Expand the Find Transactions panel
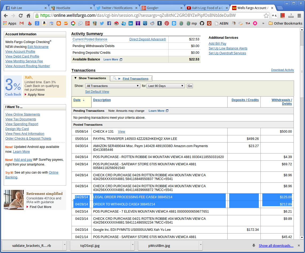 [x=135, y=79]
